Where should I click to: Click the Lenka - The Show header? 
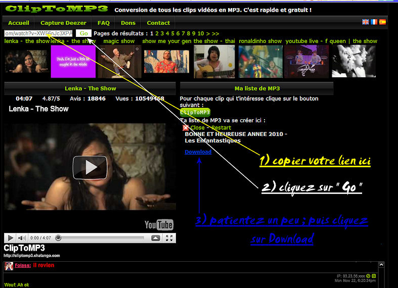(x=90, y=88)
